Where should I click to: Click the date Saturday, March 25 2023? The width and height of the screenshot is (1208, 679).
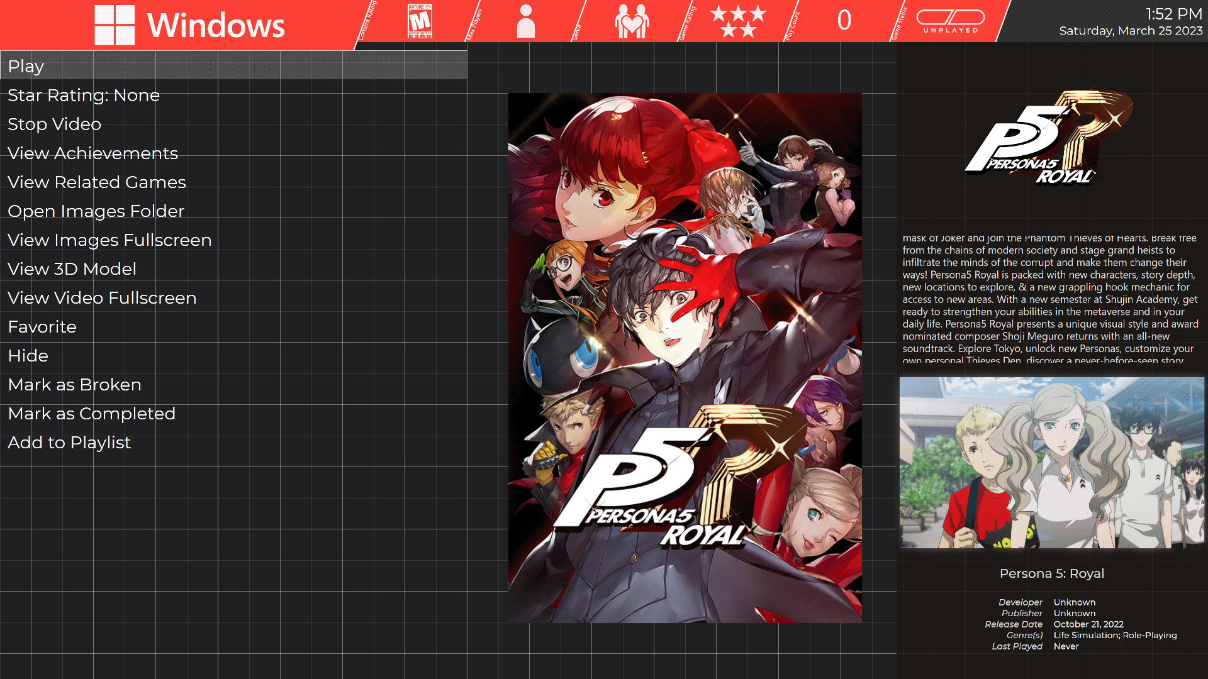[x=1131, y=31]
